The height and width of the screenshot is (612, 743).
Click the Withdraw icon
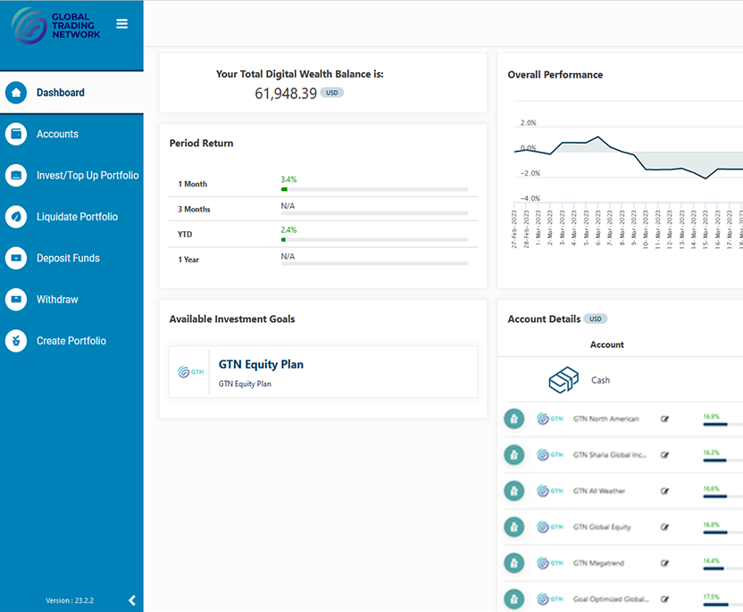[x=16, y=299]
